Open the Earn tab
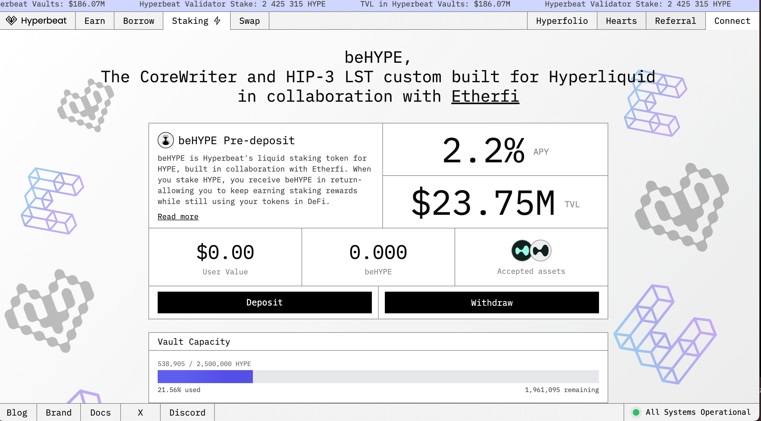This screenshot has width=761, height=421. 95,21
